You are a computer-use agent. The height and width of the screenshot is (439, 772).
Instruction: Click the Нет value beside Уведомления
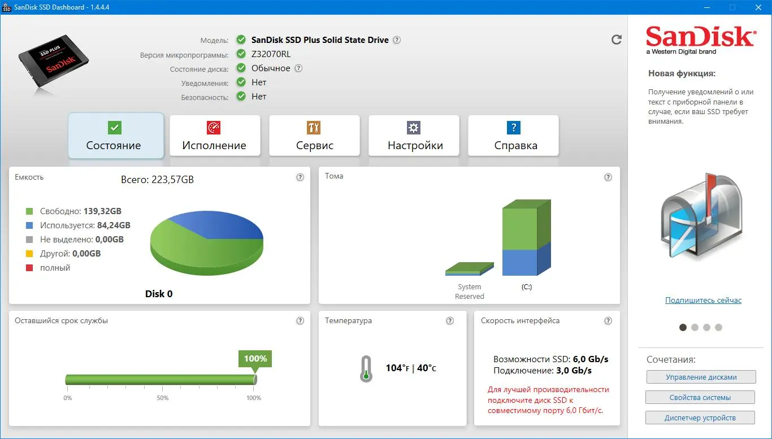[x=259, y=82]
